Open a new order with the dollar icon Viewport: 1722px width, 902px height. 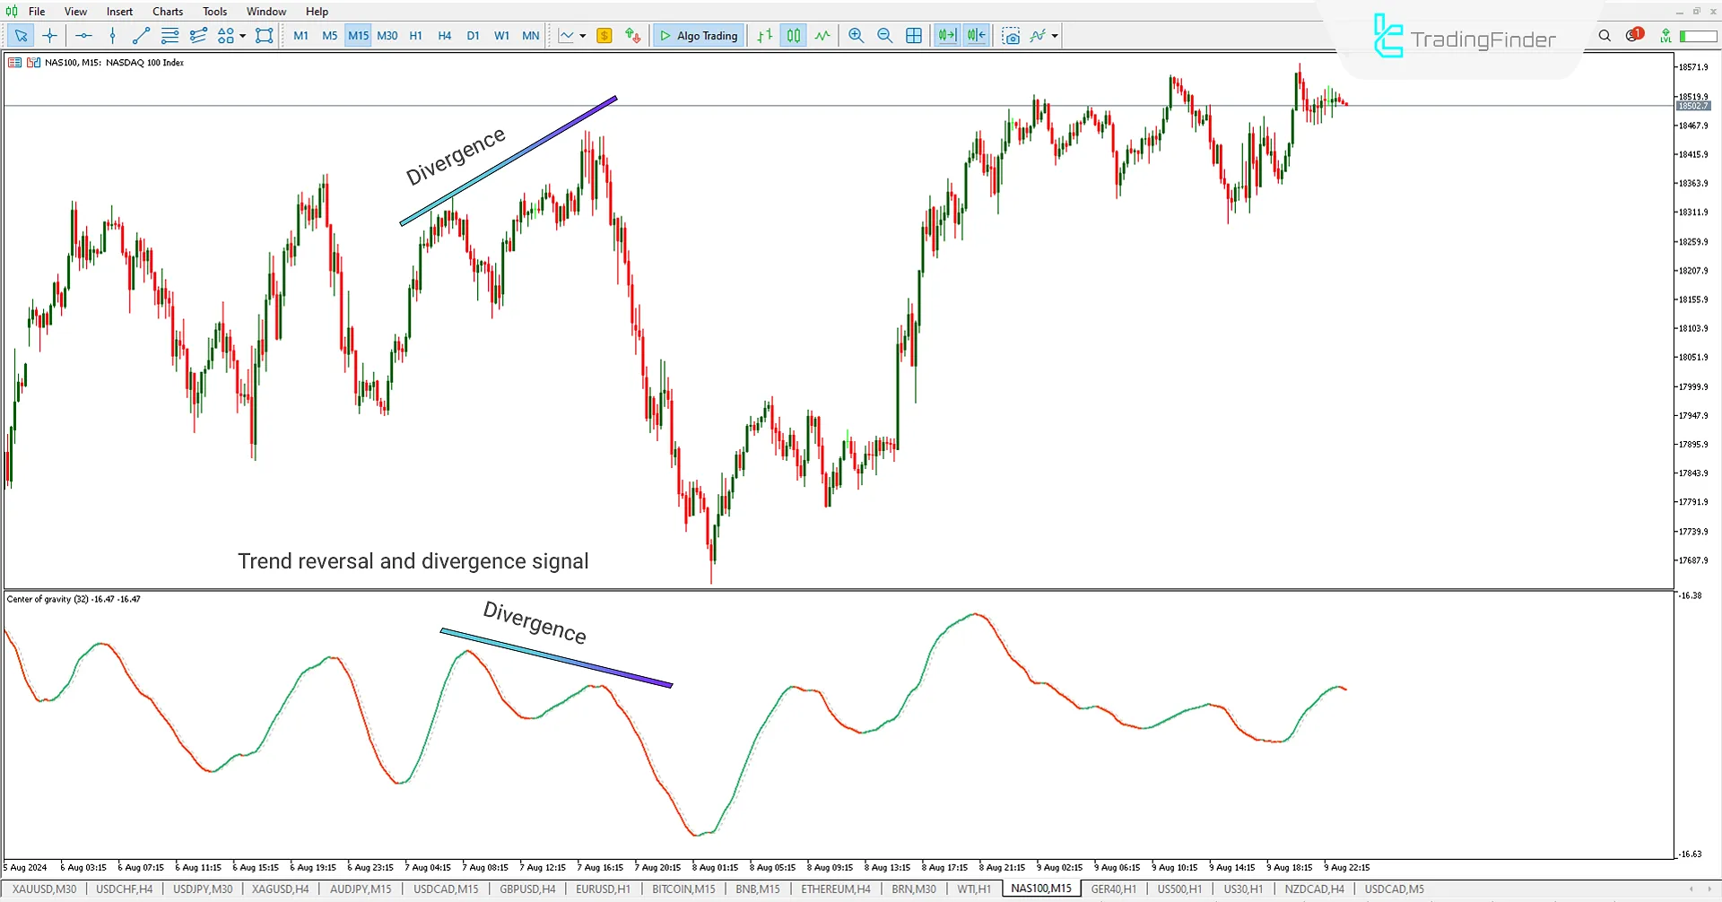[604, 36]
